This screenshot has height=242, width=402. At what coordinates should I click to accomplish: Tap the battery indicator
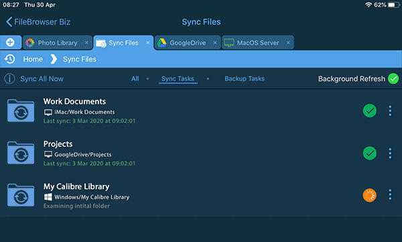pyautogui.click(x=393, y=5)
